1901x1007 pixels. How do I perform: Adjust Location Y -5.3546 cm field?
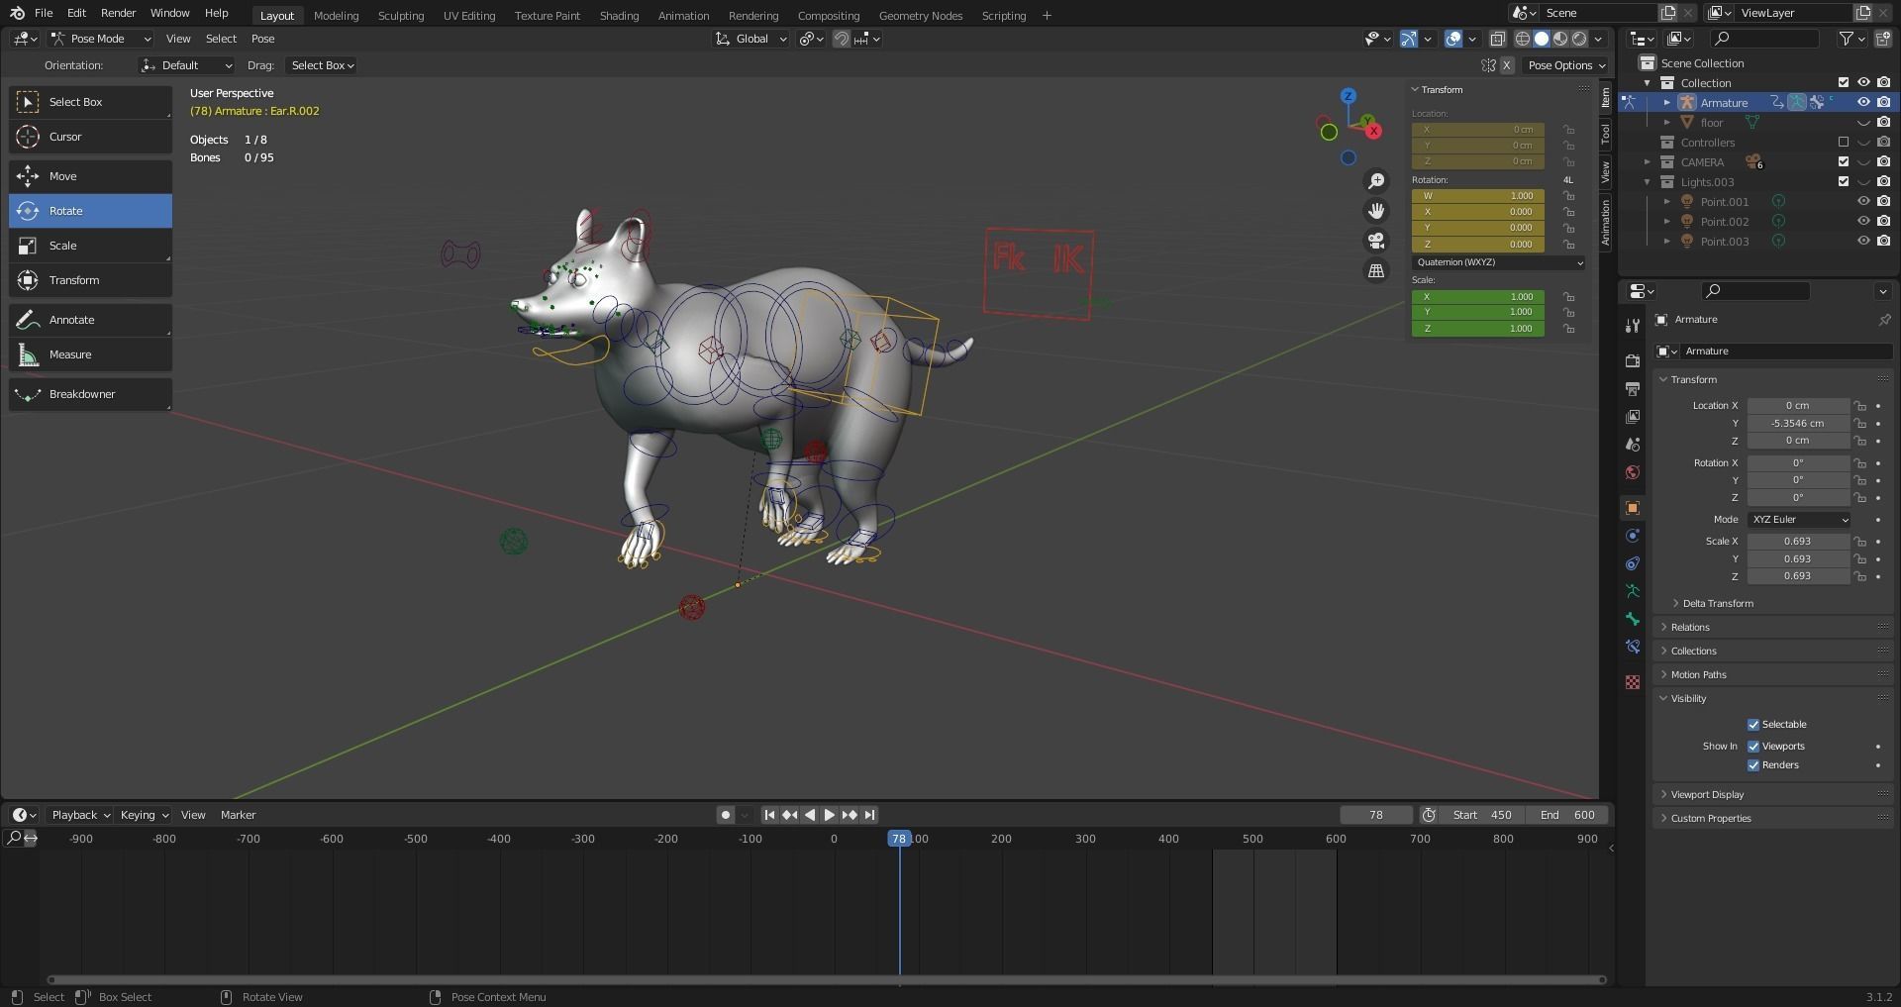[x=1798, y=423]
